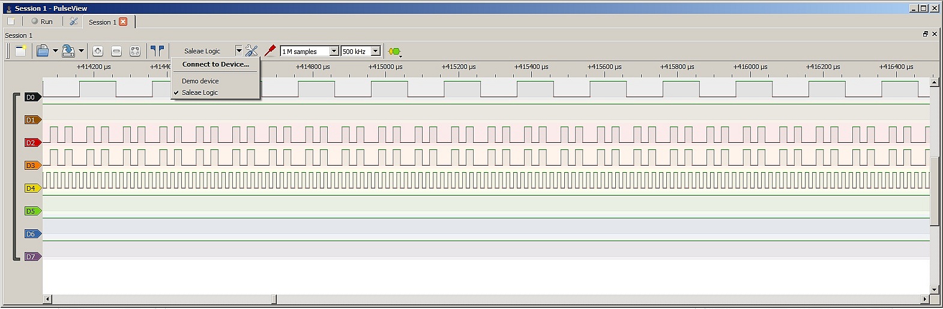Close the Session 1 tab

tap(123, 22)
